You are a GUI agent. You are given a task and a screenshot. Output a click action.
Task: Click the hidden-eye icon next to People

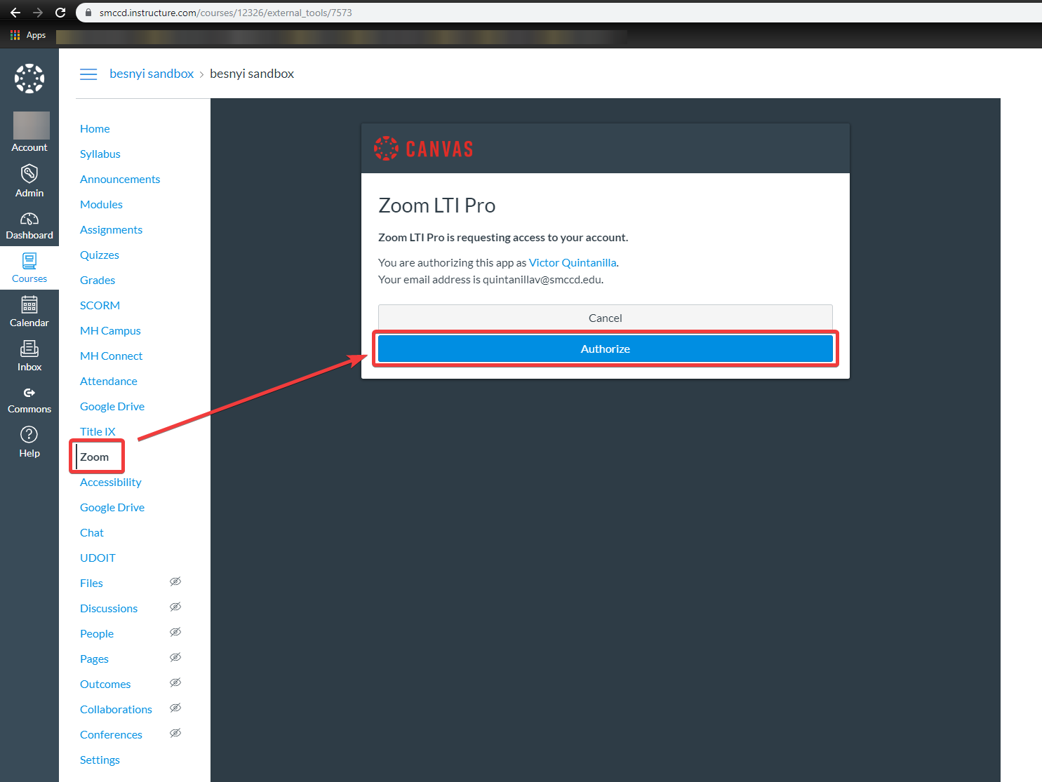pyautogui.click(x=175, y=632)
